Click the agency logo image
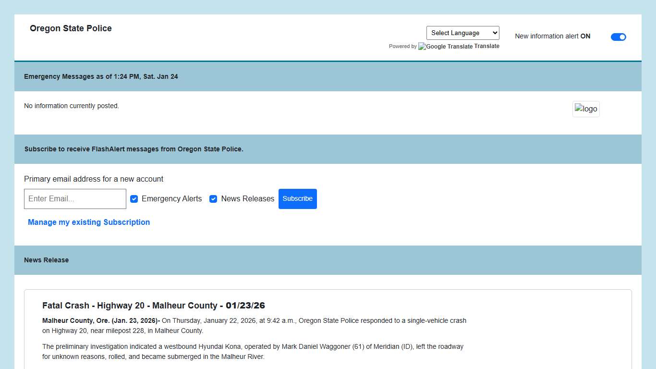This screenshot has height=369, width=656. point(586,109)
